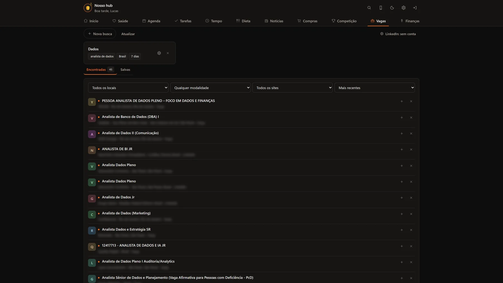Dismiss the PESSOA ANALISTA DE DADOS PLENO job
This screenshot has height=283, width=503.
411,101
